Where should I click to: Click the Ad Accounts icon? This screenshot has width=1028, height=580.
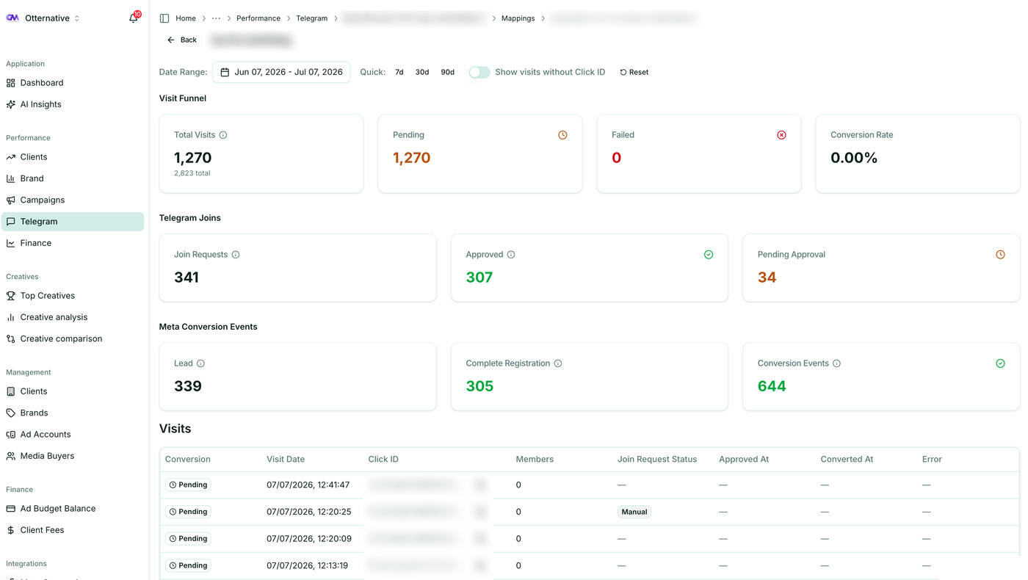11,434
